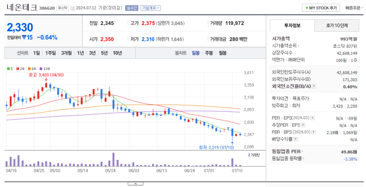The image size is (366, 187).
Task: Open the 기업개요 dropdown
Action: (x=150, y=8)
